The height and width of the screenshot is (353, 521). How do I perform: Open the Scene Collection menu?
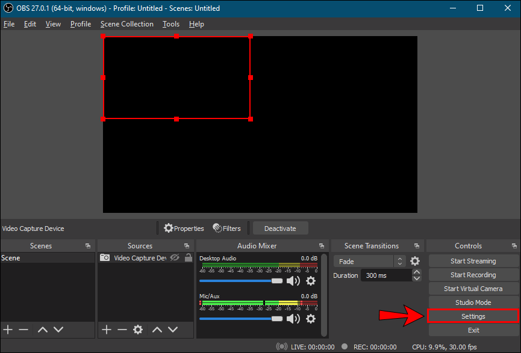tap(126, 24)
